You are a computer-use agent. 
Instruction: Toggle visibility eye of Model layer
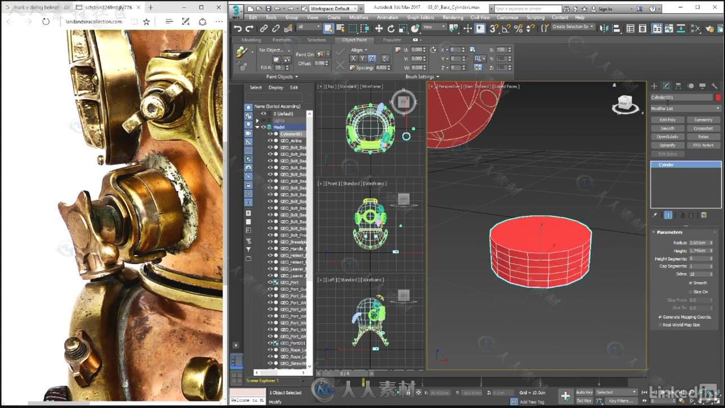coord(263,127)
